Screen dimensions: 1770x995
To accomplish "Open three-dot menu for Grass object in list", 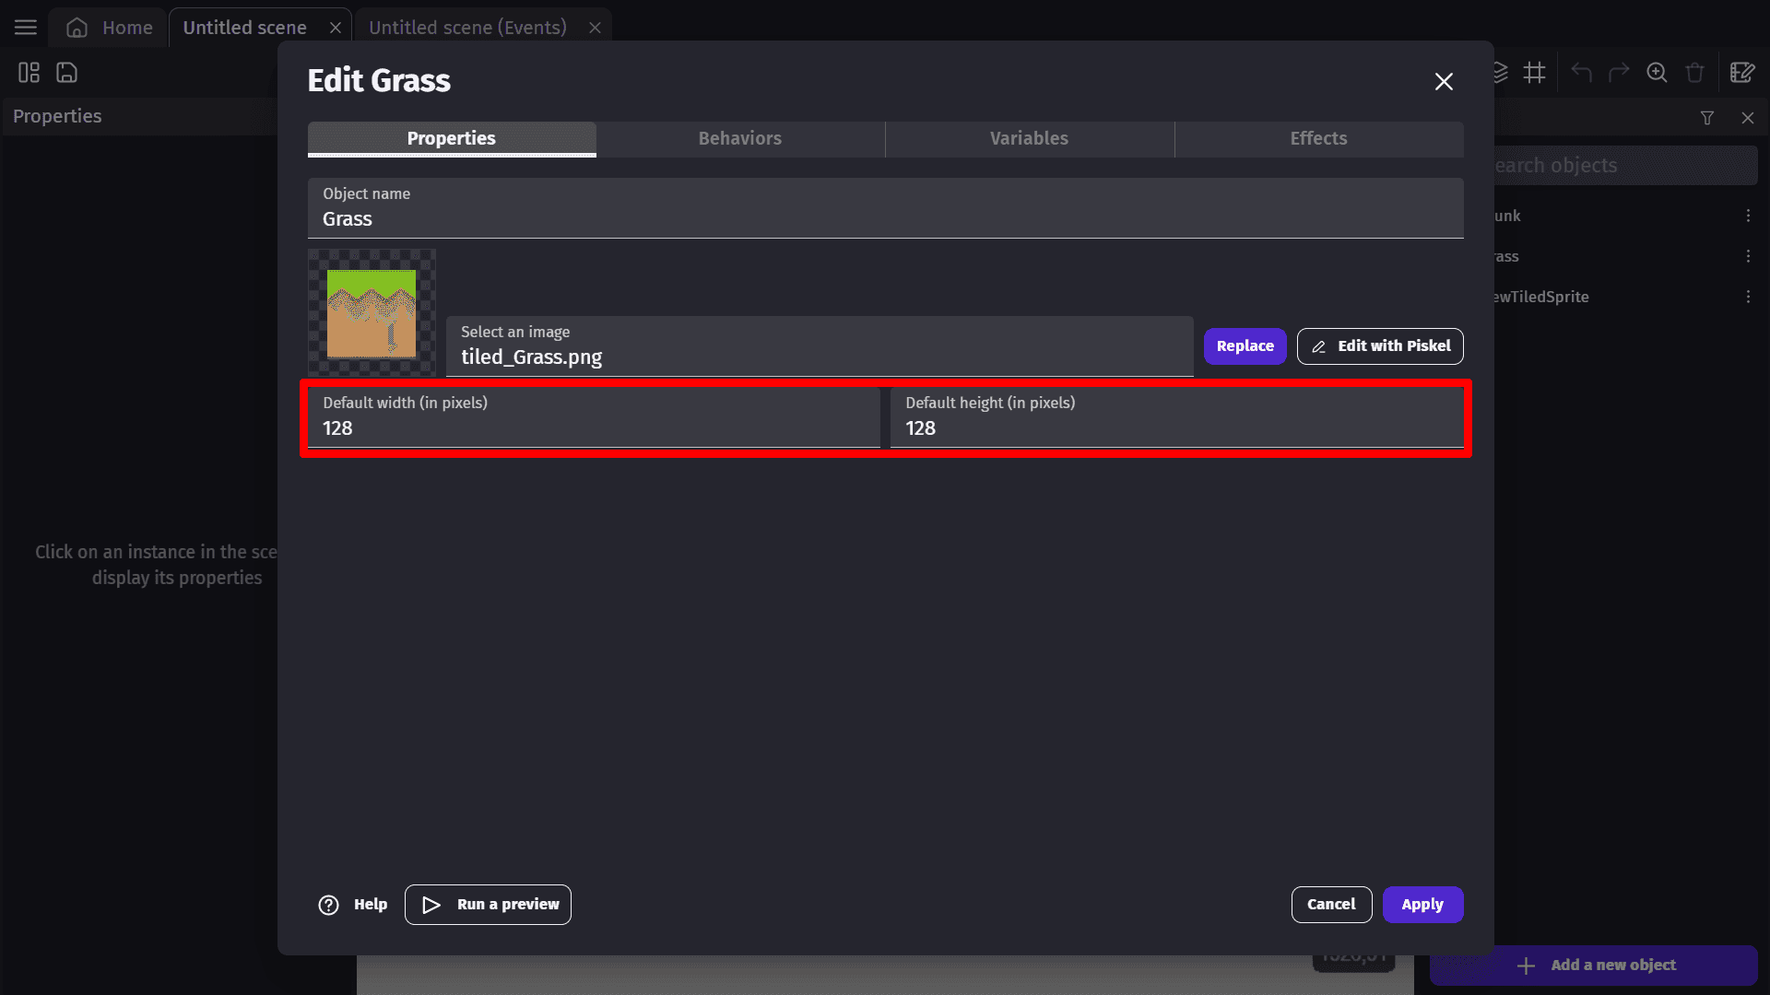I will (1748, 256).
